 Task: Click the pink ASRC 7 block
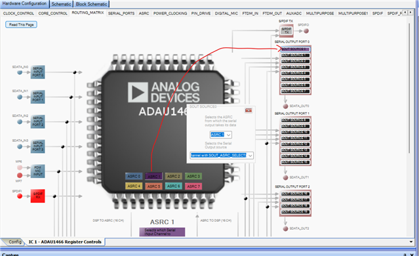click(193, 186)
